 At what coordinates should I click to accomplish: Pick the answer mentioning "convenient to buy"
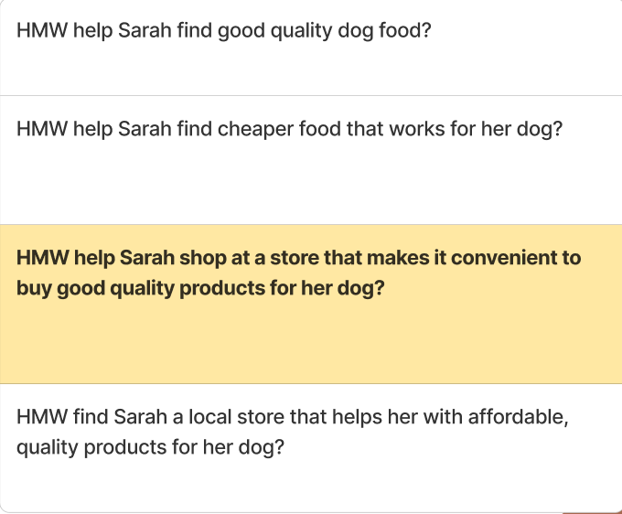(x=311, y=305)
